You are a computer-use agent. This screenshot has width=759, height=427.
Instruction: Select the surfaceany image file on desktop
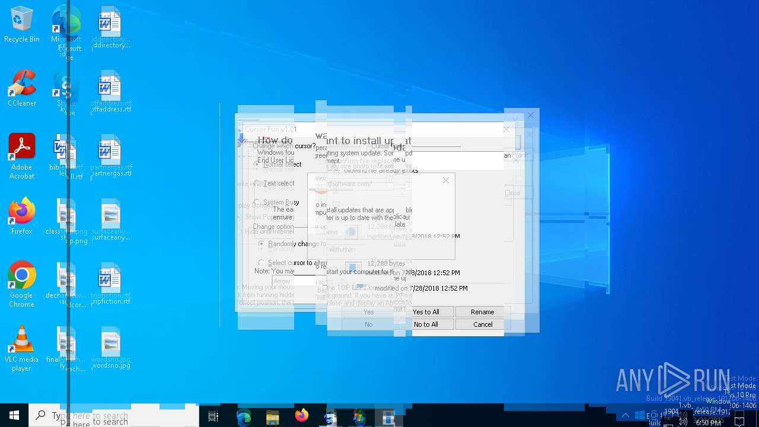(x=111, y=221)
